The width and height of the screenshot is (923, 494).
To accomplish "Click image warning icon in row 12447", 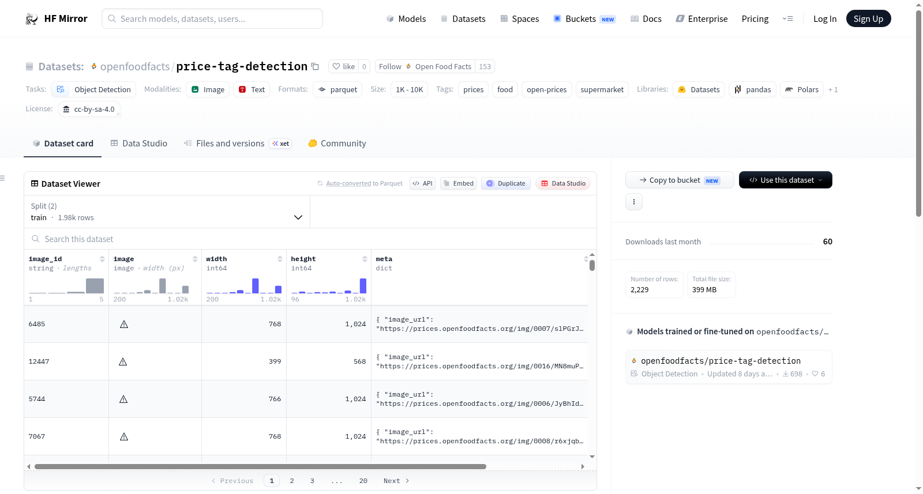I will pyautogui.click(x=123, y=361).
